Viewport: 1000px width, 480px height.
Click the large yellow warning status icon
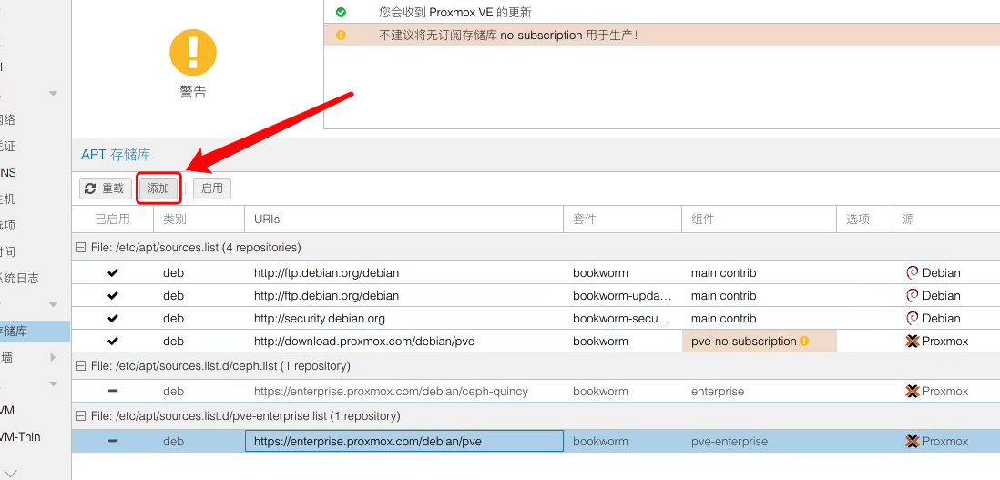[192, 52]
